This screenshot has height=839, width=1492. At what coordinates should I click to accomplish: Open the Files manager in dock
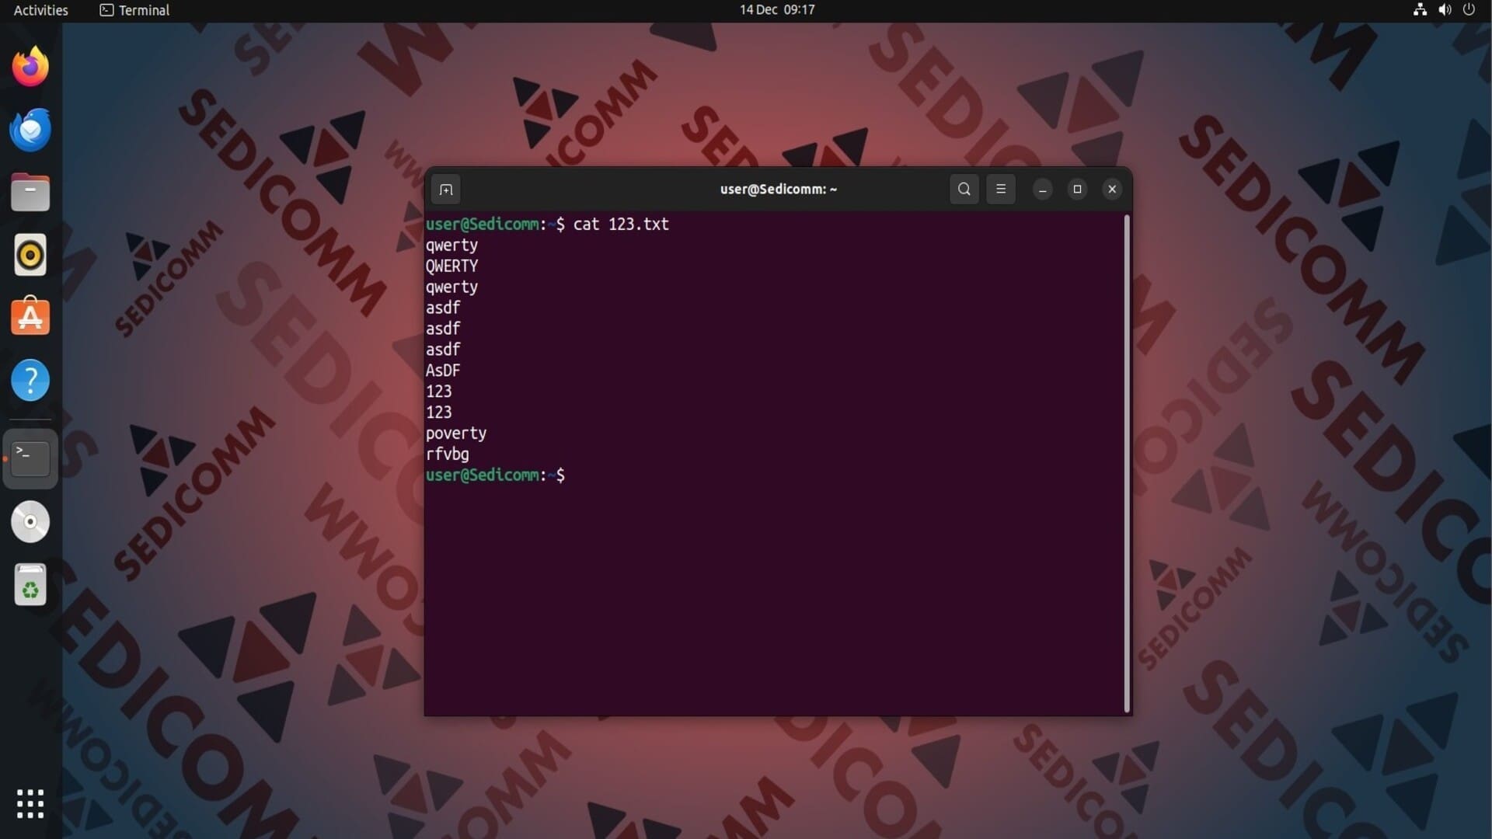30,192
